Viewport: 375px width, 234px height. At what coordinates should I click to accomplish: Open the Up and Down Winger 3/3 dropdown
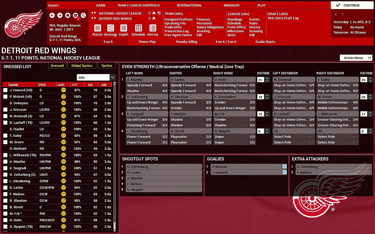[x=234, y=108]
